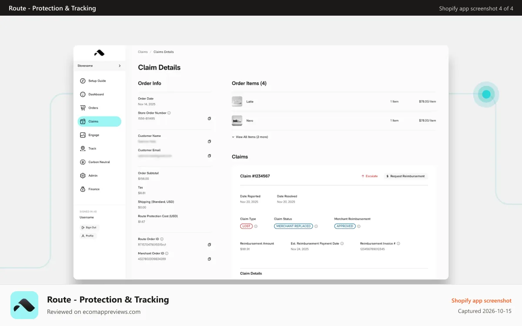Image resolution: width=522 pixels, height=326 pixels.
Task: Click Order Date value Nov 14, 2025
Action: point(147,104)
